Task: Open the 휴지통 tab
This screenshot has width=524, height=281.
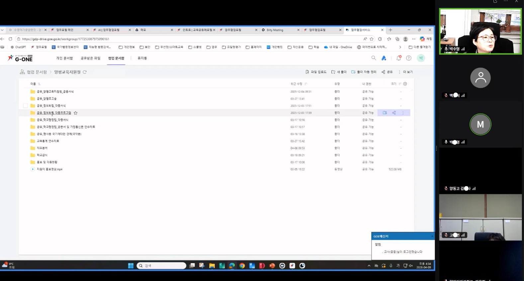Action: coord(142,58)
